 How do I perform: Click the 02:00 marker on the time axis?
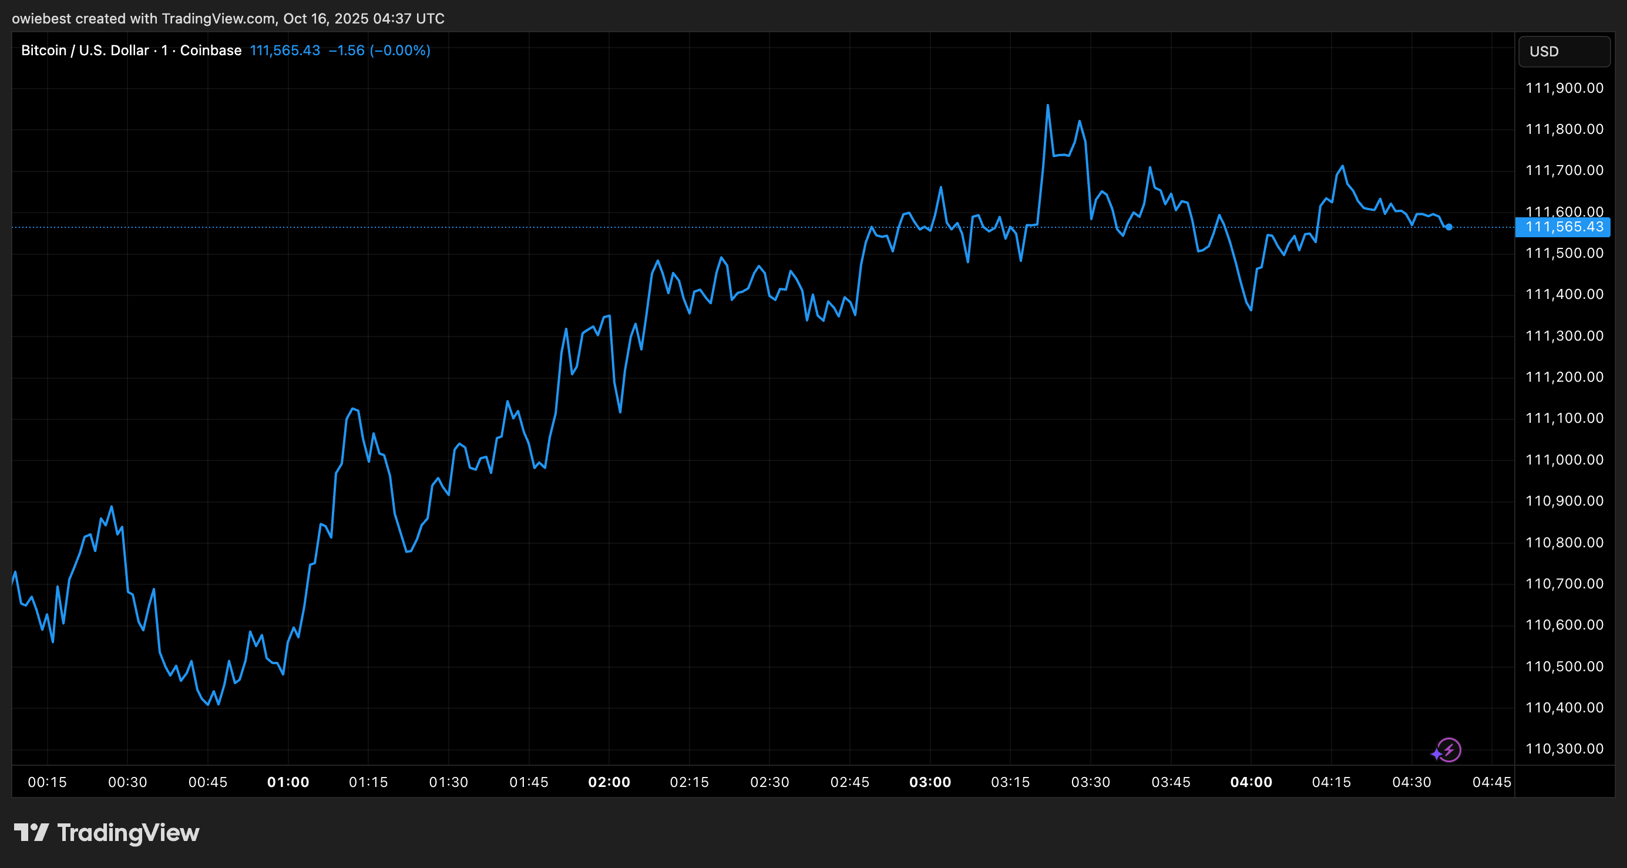[609, 782]
